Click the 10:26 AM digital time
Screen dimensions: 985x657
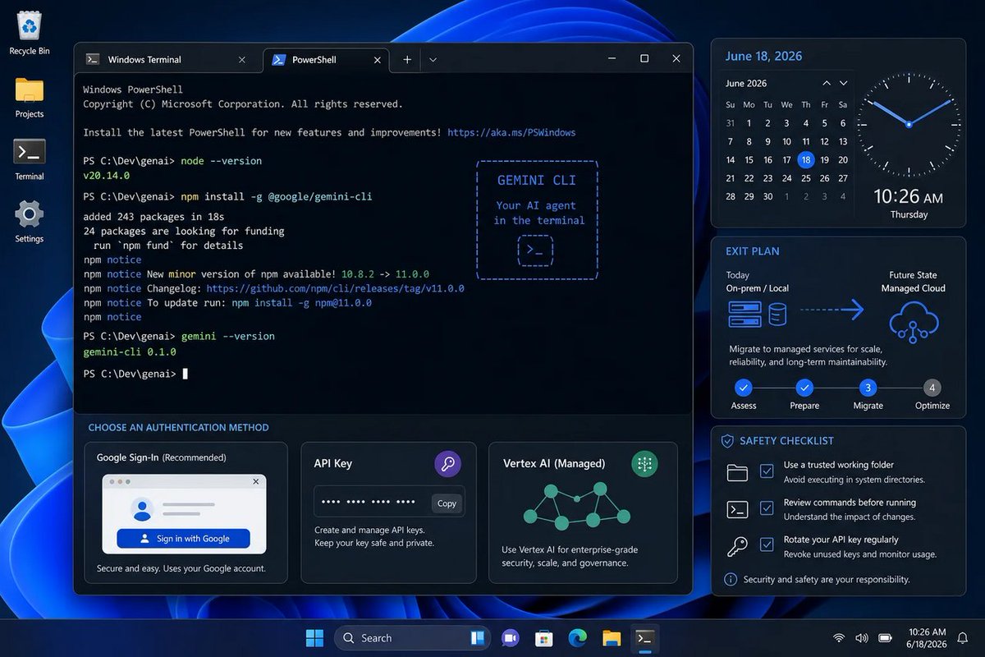(909, 196)
